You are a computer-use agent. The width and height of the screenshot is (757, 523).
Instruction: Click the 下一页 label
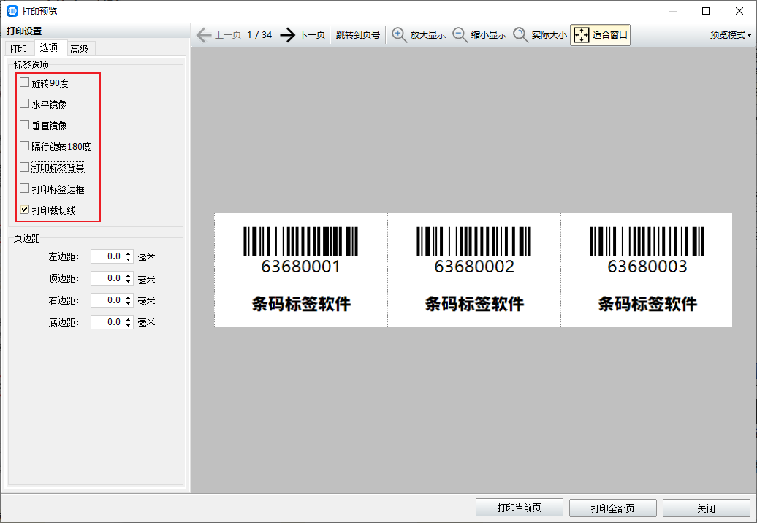pos(312,35)
